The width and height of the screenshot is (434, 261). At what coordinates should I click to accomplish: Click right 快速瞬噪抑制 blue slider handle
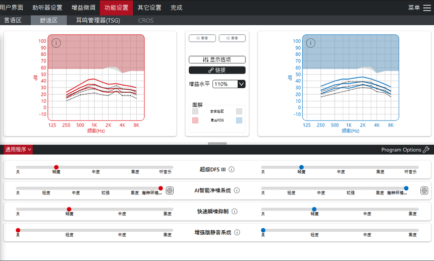click(x=314, y=209)
